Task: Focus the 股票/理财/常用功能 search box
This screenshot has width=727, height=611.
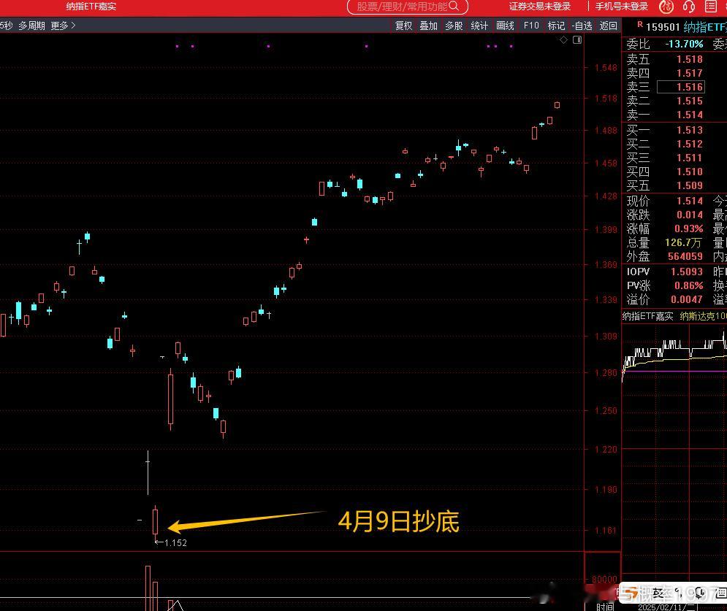Action: point(408,7)
